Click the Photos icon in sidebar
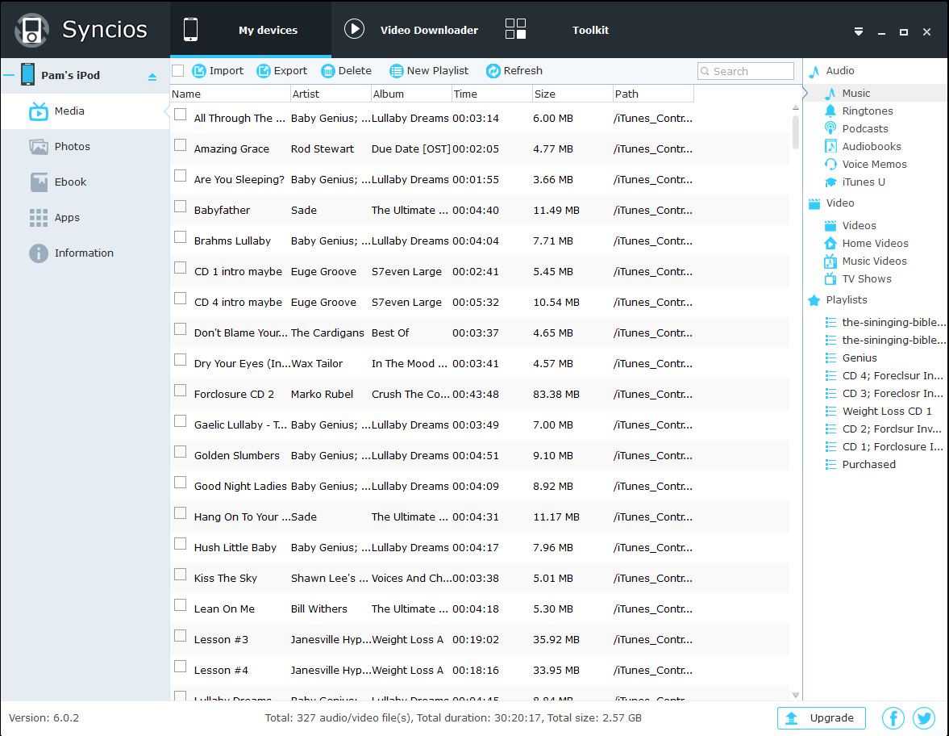 38,147
